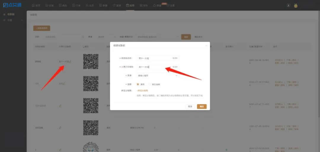The image size is (320, 152).
Task: Click the 收款码名称 input field
Action: [158, 58]
